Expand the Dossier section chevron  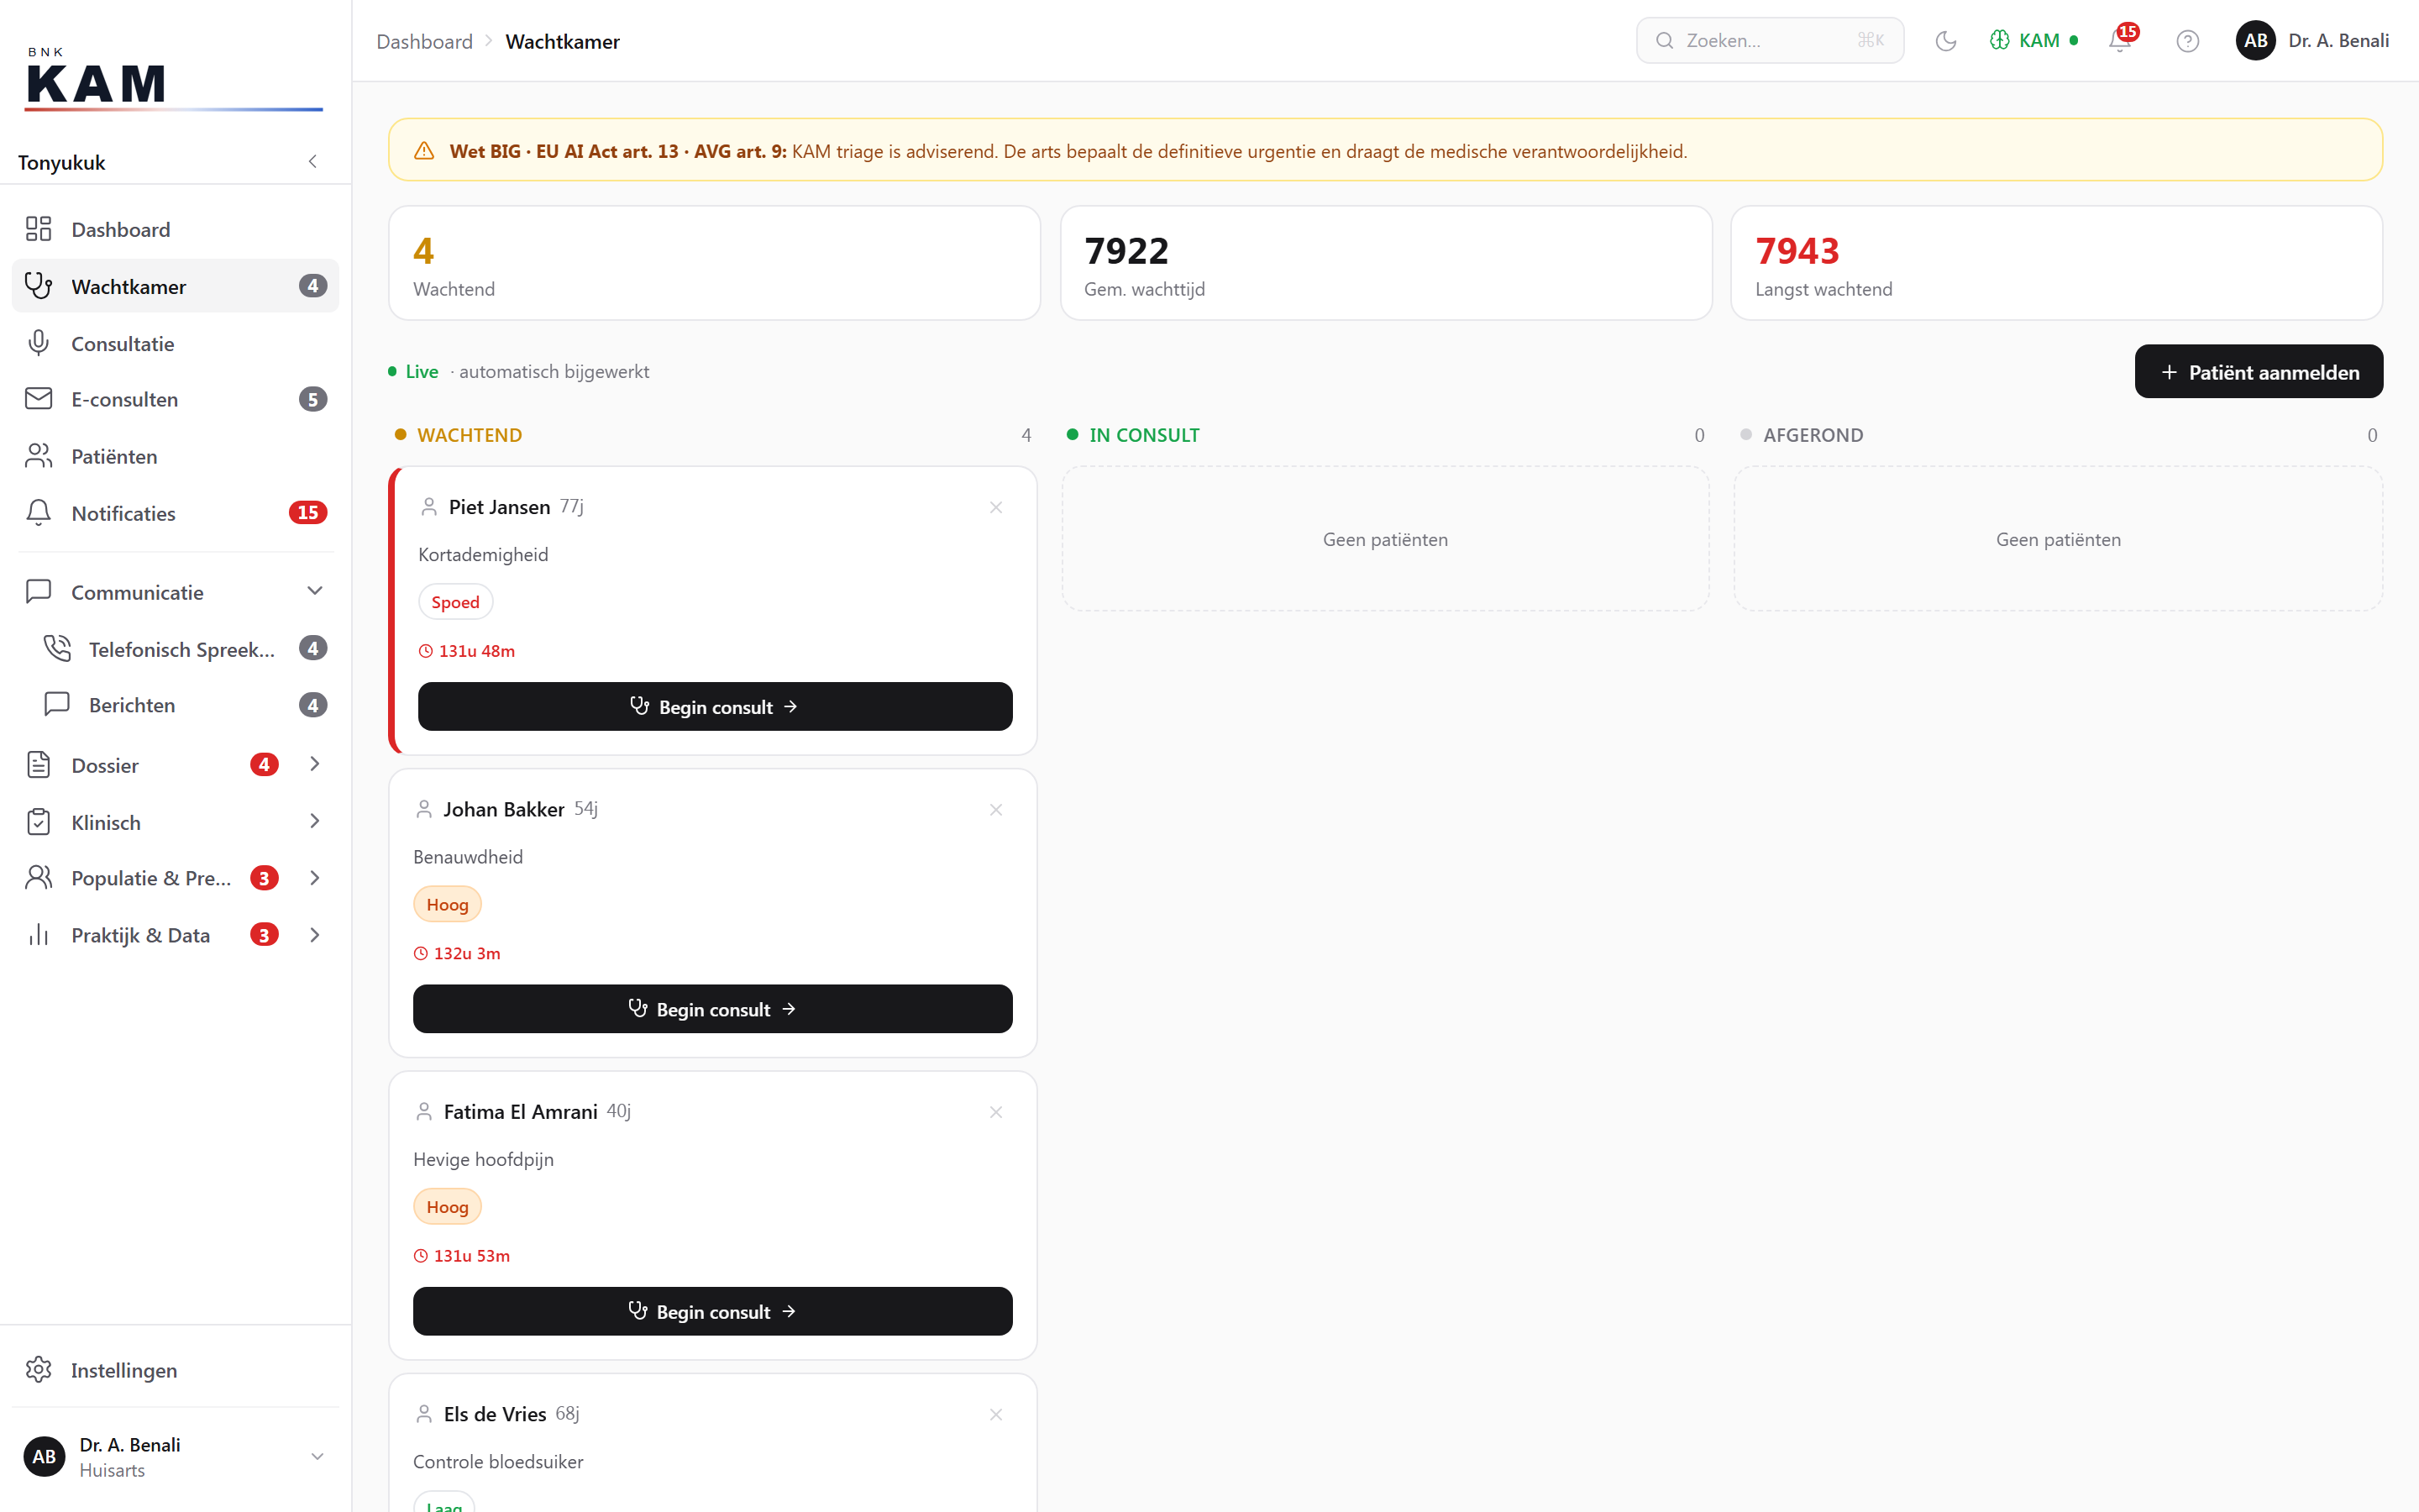pyautogui.click(x=315, y=765)
